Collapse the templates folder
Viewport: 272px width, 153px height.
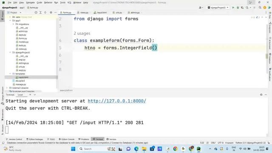(10, 74)
